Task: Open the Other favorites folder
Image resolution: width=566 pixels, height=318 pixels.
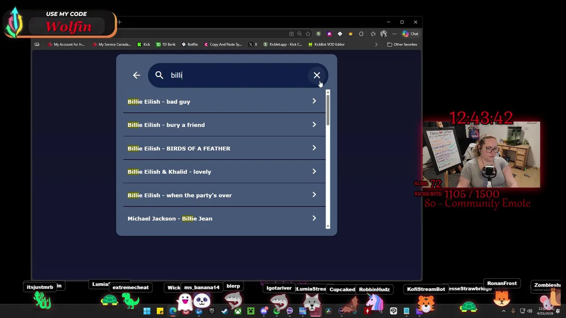Action: point(402,44)
